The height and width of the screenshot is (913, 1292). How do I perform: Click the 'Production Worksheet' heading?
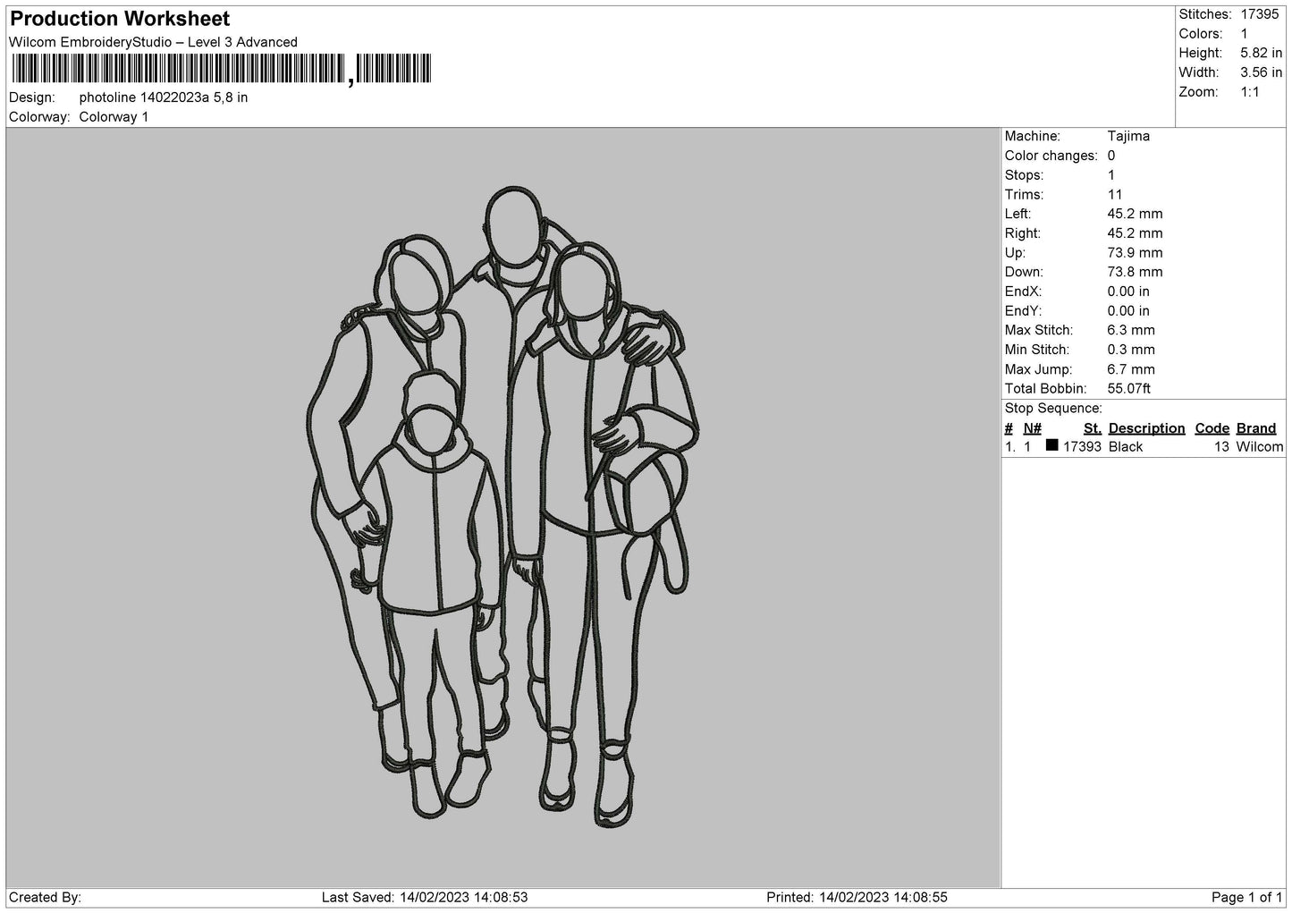point(120,19)
